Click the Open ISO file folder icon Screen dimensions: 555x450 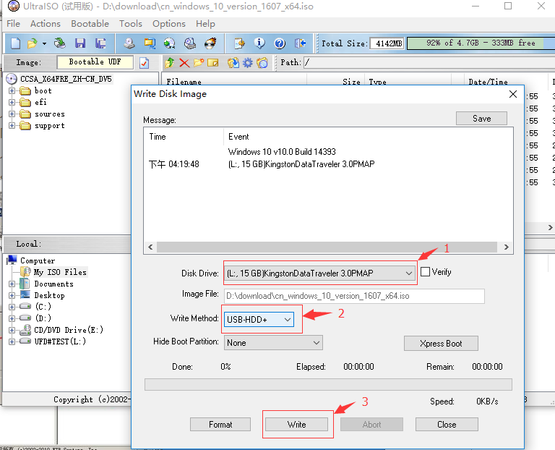click(x=32, y=43)
